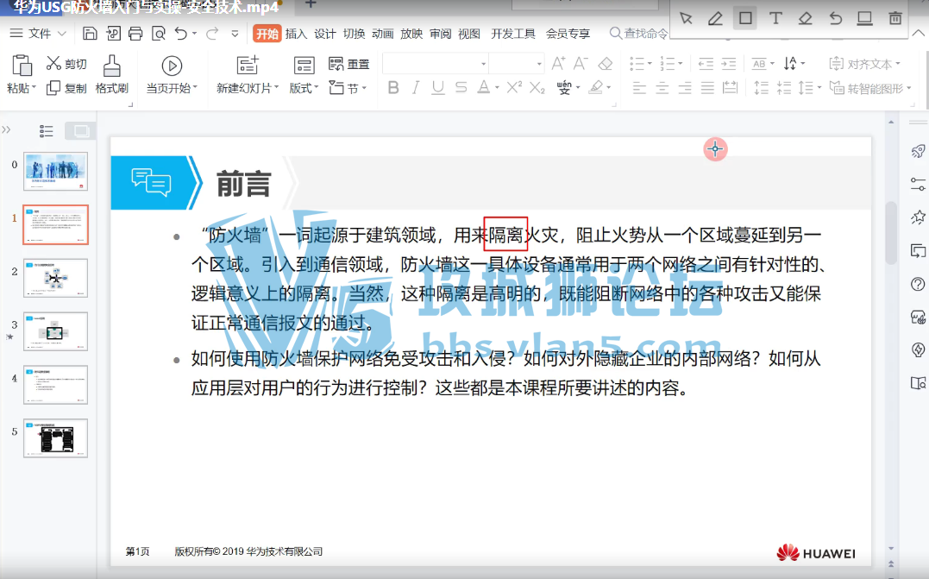
Task: Switch to outline view in slide panel
Action: [x=47, y=131]
